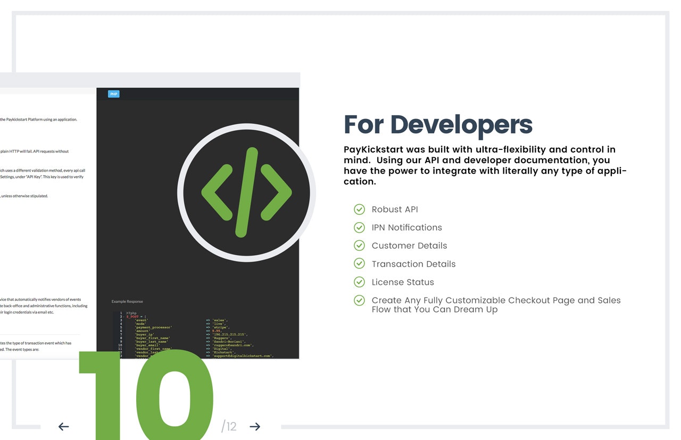Click the checkmark icon beside License Status
The image size is (681, 440).
click(360, 282)
